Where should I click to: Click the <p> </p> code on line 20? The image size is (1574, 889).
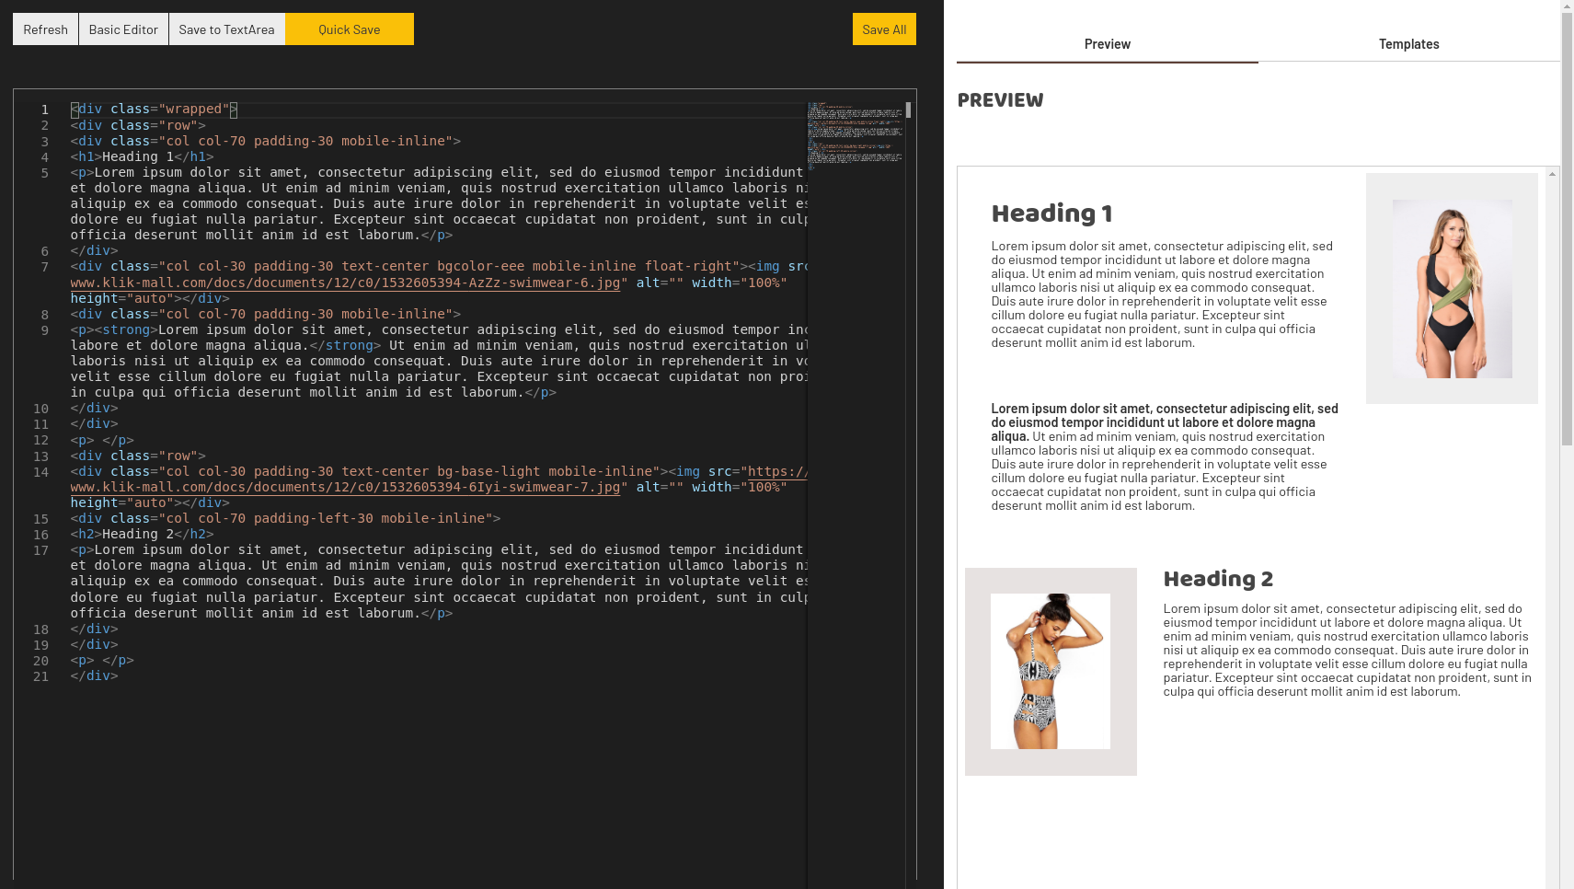pos(102,660)
